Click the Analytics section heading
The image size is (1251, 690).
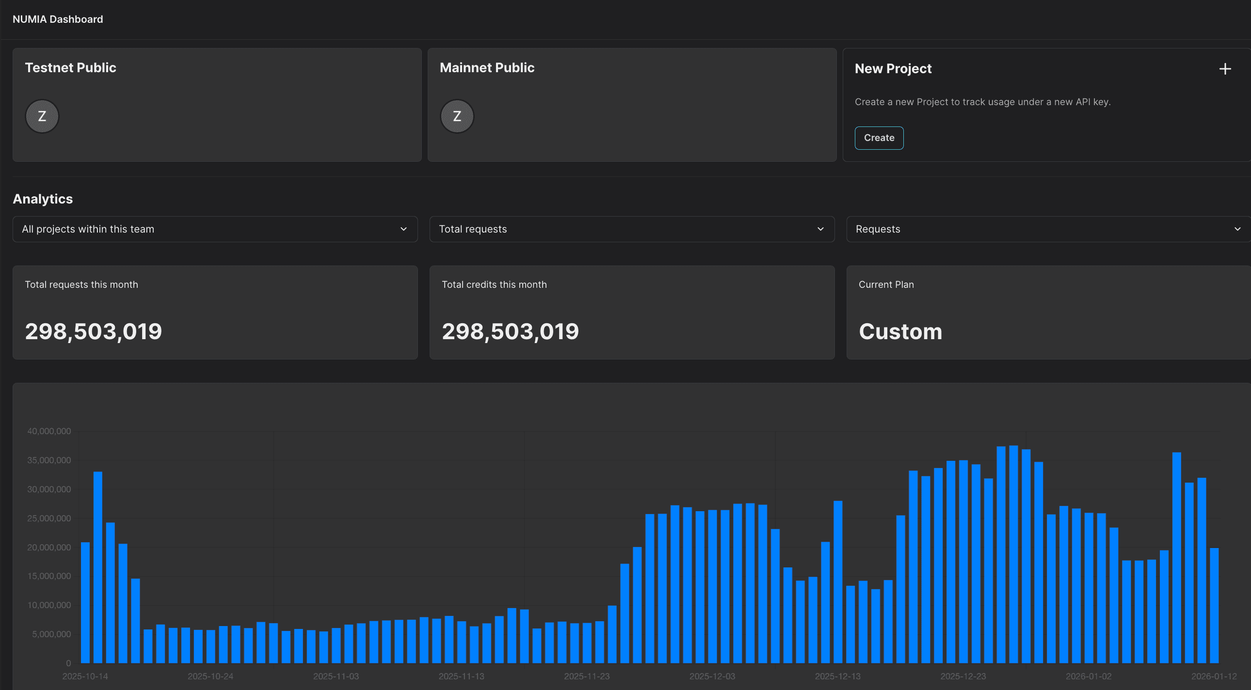point(43,199)
